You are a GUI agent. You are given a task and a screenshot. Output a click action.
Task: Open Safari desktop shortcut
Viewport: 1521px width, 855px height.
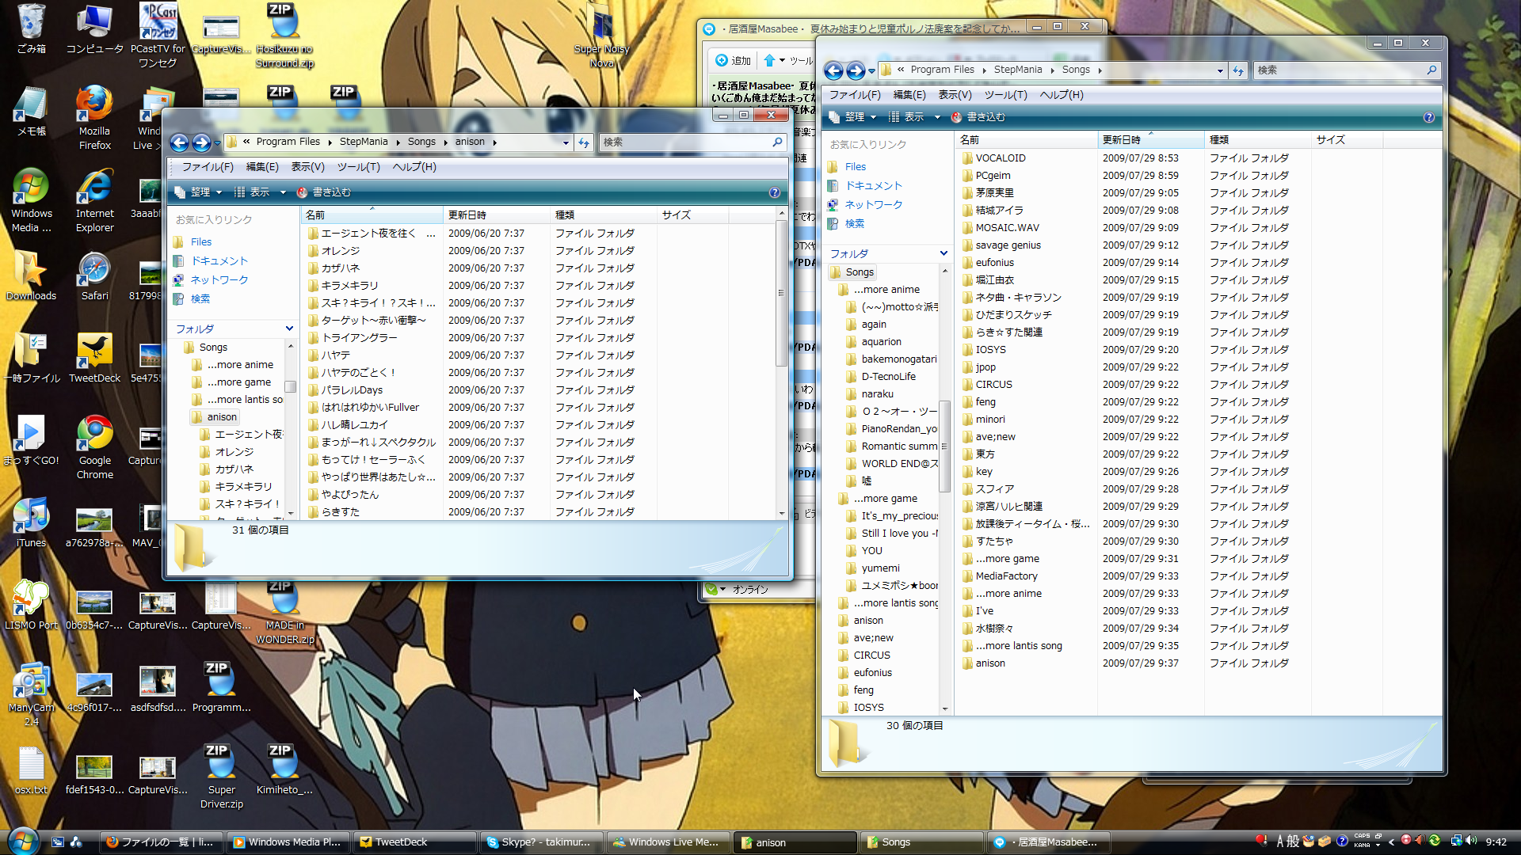(x=94, y=276)
